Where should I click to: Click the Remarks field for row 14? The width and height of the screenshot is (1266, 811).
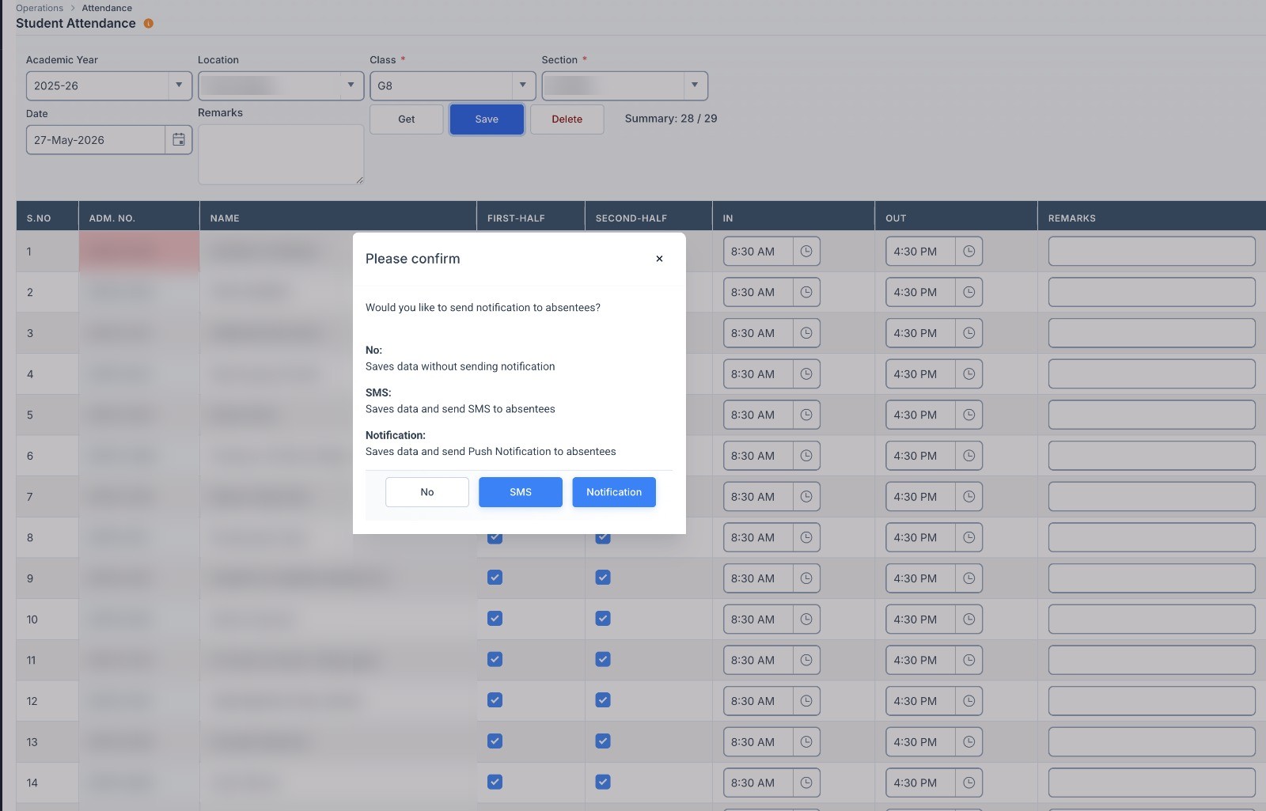click(x=1151, y=783)
